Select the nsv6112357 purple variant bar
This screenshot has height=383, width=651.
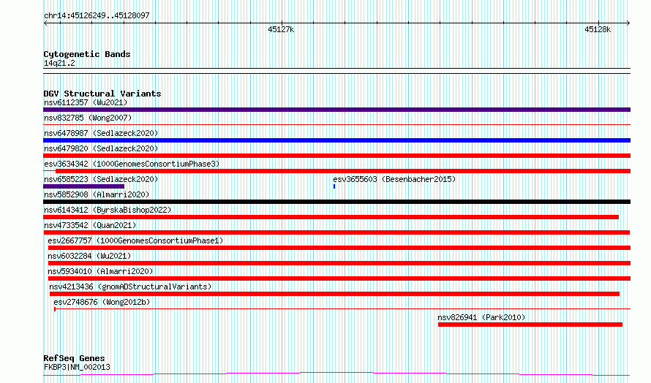(x=336, y=110)
